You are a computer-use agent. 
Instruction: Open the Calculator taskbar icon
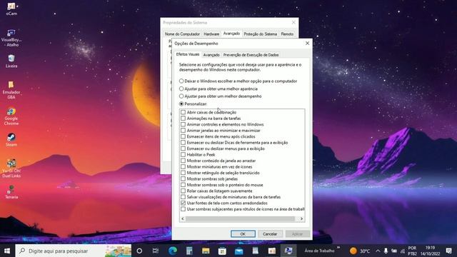[189, 251]
